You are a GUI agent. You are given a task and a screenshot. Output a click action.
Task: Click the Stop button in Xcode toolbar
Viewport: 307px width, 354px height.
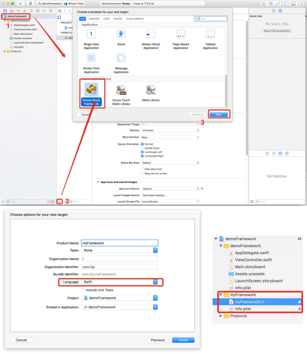[30, 3]
